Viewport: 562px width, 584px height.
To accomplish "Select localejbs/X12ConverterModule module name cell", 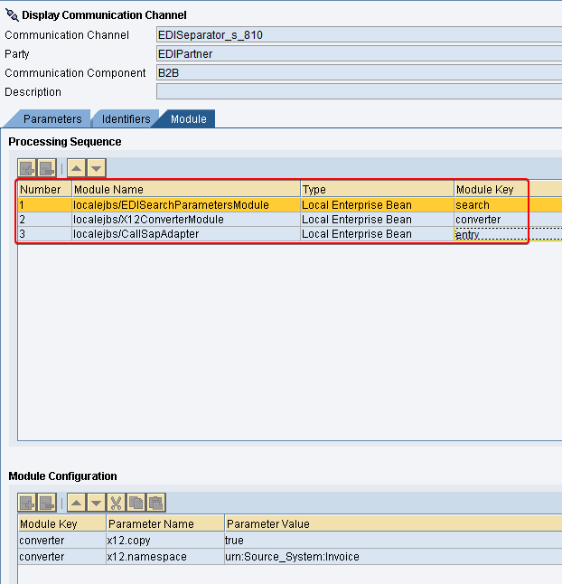I will point(186,220).
